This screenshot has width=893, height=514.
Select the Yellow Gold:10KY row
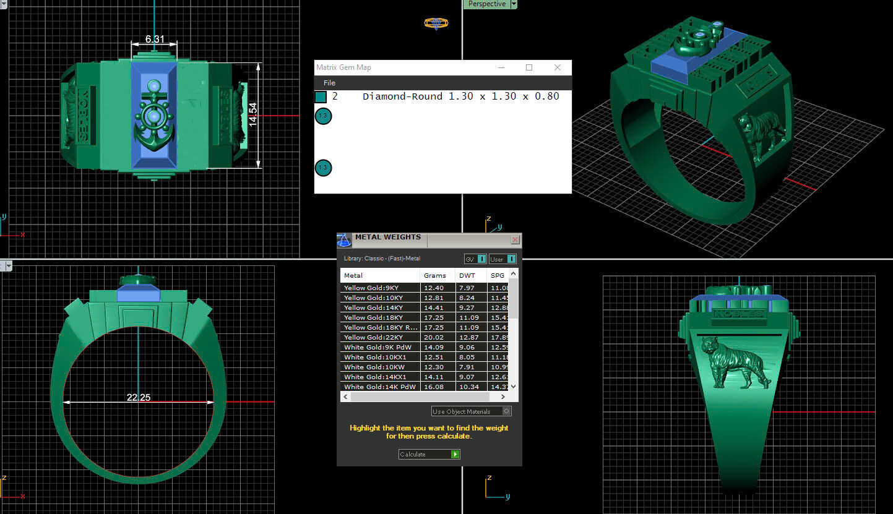tap(425, 298)
